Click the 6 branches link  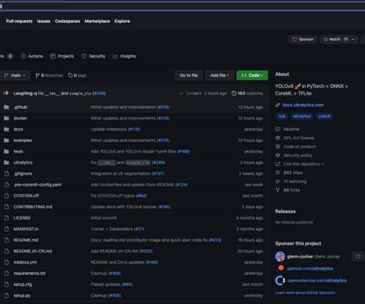coord(49,75)
